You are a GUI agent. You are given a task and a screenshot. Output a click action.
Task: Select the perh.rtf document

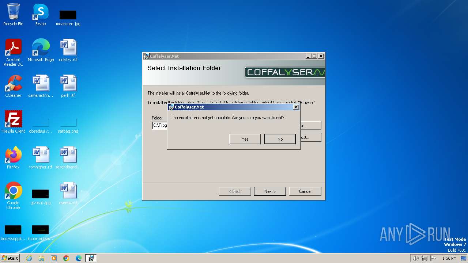pos(68,86)
